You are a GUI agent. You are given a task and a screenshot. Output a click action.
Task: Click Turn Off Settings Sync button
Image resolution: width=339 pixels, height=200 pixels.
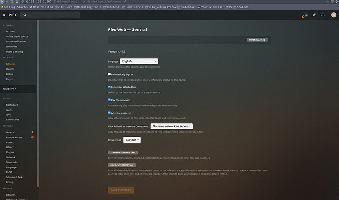pos(123,153)
